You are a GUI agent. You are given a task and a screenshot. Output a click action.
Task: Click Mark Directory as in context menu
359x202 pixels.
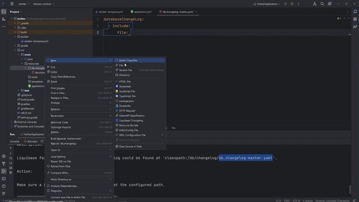pos(79,180)
